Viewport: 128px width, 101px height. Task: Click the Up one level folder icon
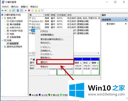[x=10, y=11]
